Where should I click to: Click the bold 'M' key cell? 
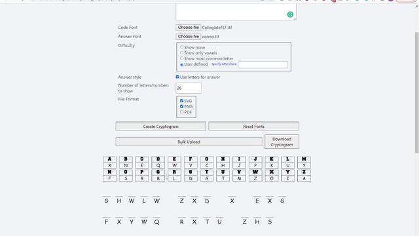tap(304, 159)
